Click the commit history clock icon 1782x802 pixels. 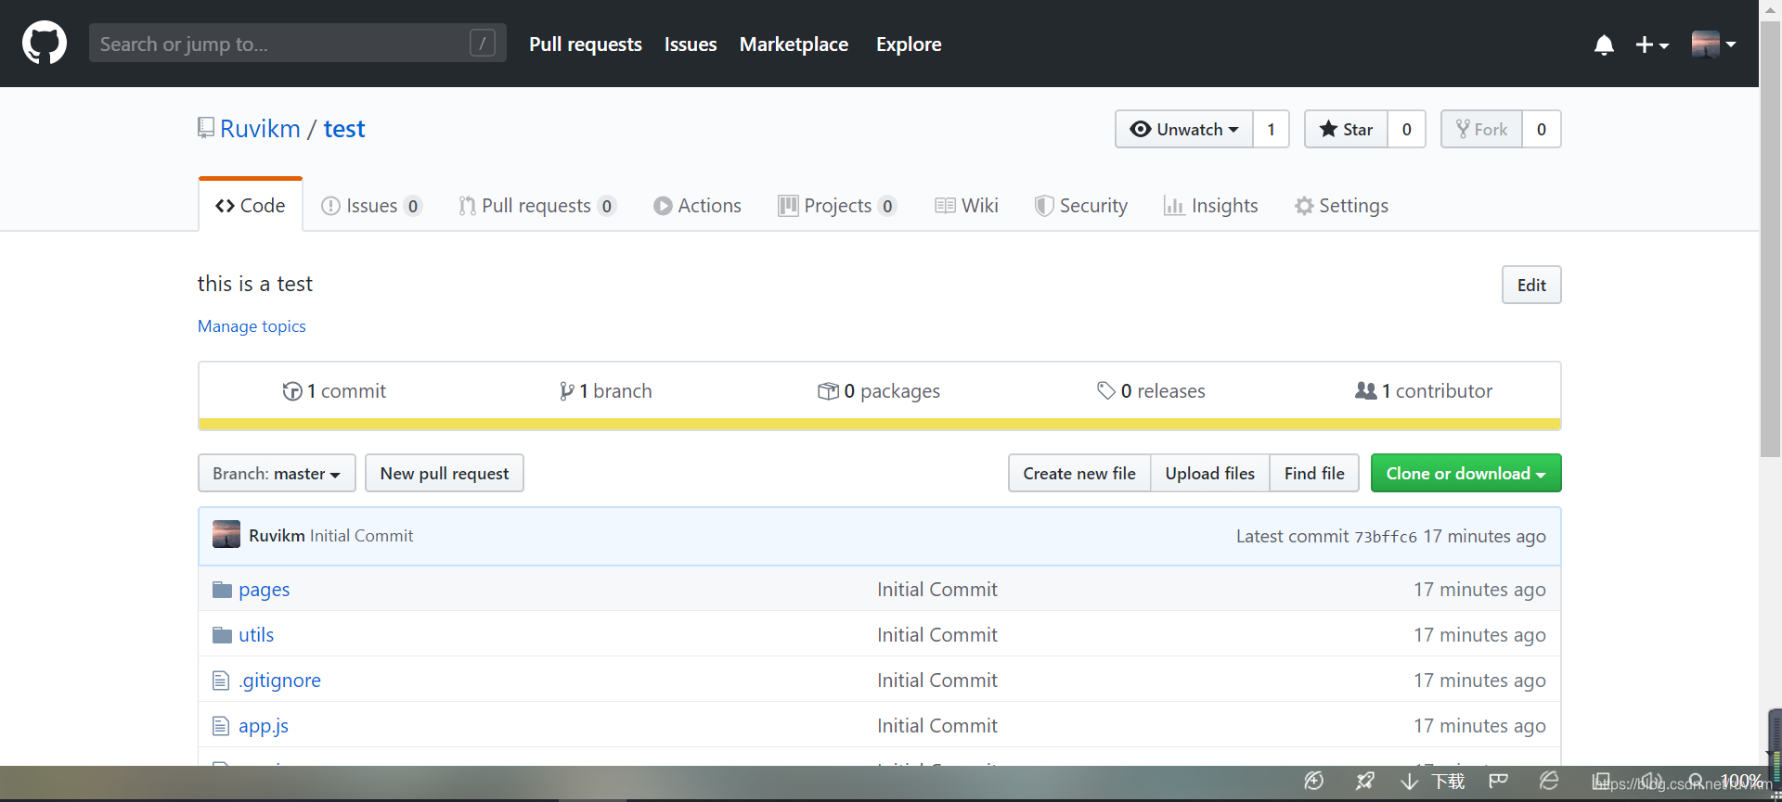pyautogui.click(x=292, y=391)
